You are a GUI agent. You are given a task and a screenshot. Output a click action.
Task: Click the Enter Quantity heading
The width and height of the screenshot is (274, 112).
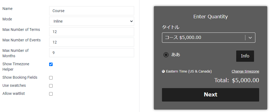211,17
